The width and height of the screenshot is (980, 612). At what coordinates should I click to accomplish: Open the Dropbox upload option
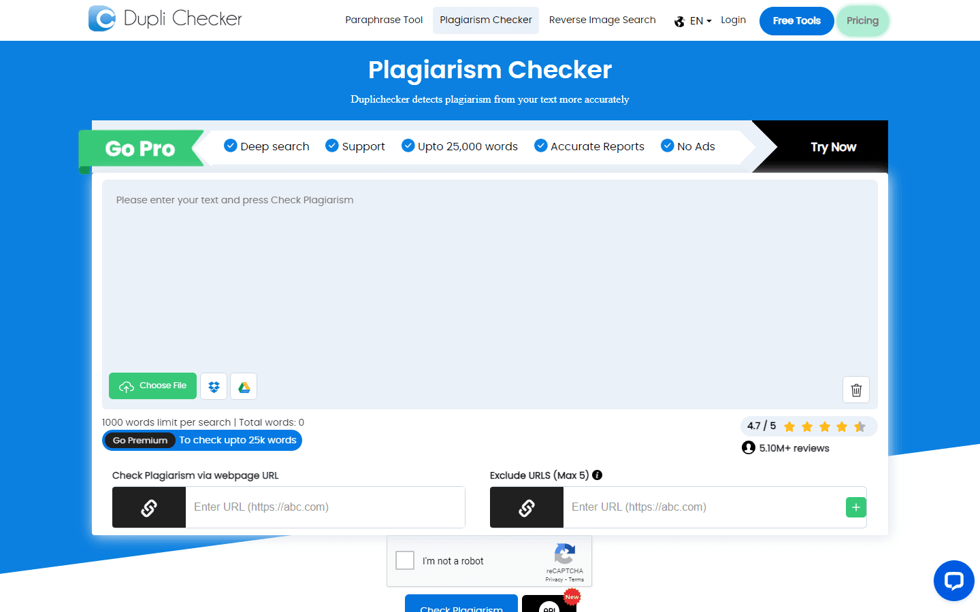[x=214, y=386]
